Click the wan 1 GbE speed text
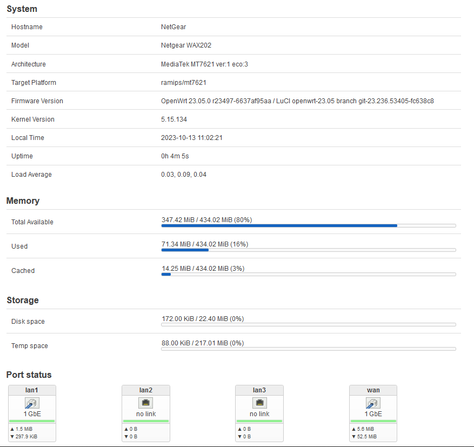474x447 pixels. [373, 414]
